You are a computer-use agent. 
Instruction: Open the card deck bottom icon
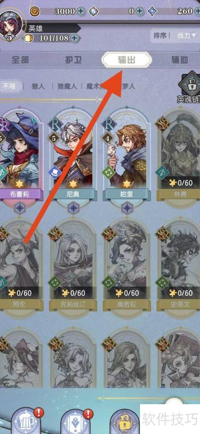(75, 422)
